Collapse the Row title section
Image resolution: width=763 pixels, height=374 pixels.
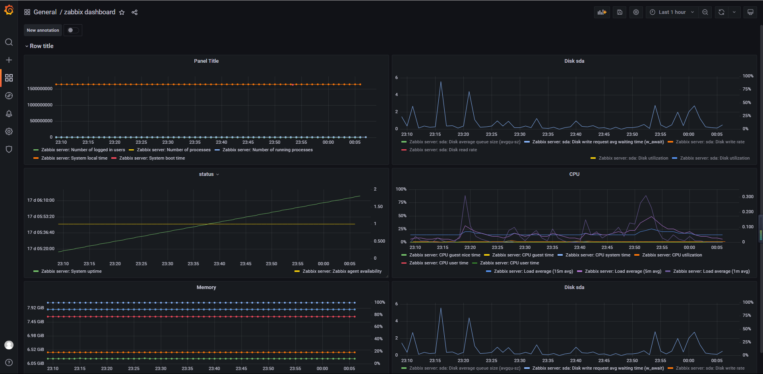(x=39, y=46)
